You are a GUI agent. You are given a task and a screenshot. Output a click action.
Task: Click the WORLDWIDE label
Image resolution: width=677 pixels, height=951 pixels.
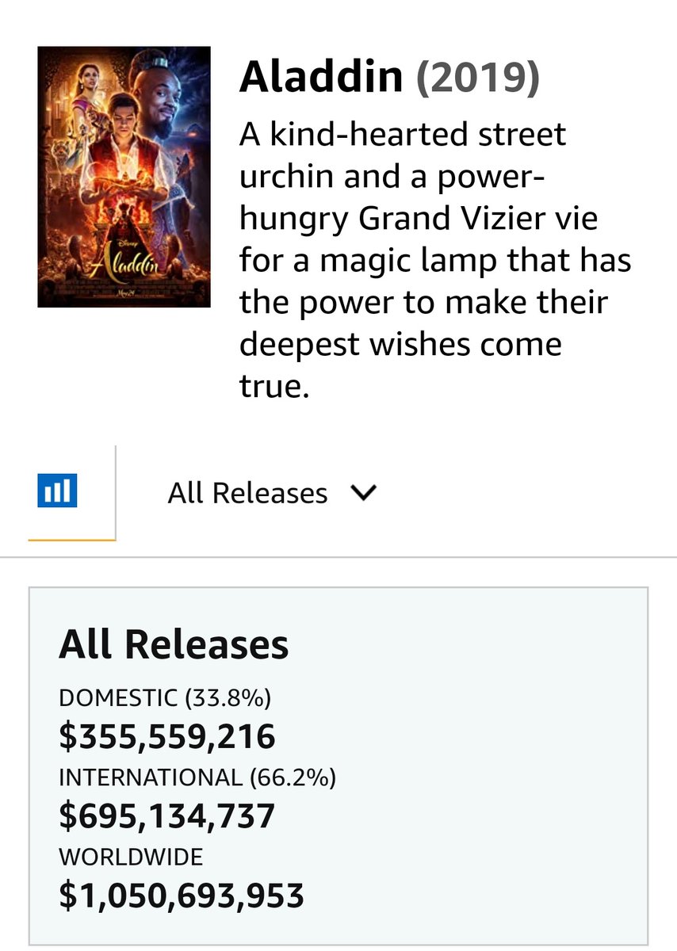[131, 857]
